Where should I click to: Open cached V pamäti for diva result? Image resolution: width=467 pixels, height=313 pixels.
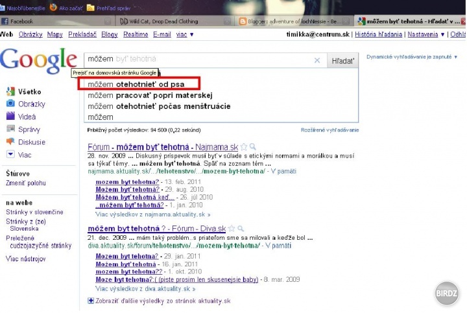[278, 246]
